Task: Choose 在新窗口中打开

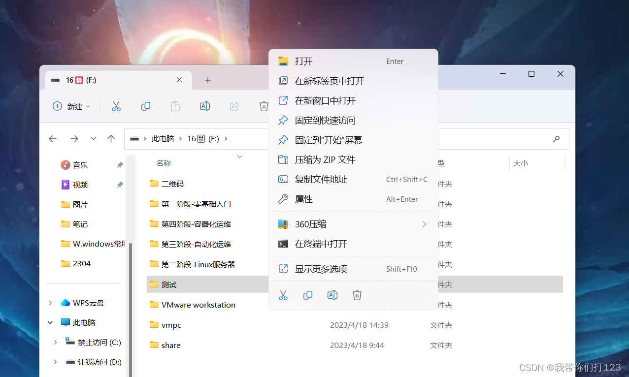Action: coord(353,100)
